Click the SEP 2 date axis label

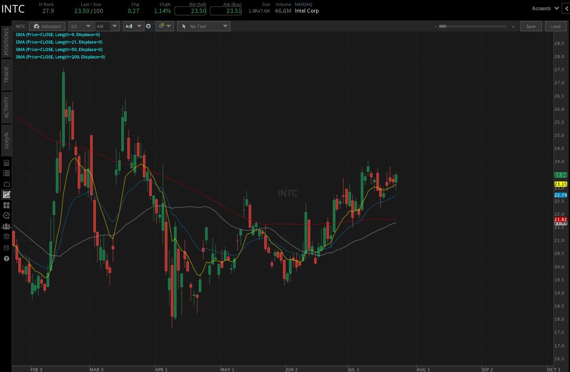click(x=487, y=370)
